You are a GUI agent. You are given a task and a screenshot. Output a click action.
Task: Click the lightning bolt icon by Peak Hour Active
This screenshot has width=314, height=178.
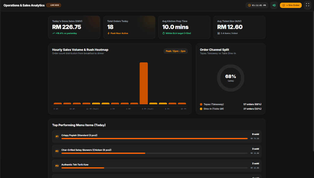(x=109, y=33)
